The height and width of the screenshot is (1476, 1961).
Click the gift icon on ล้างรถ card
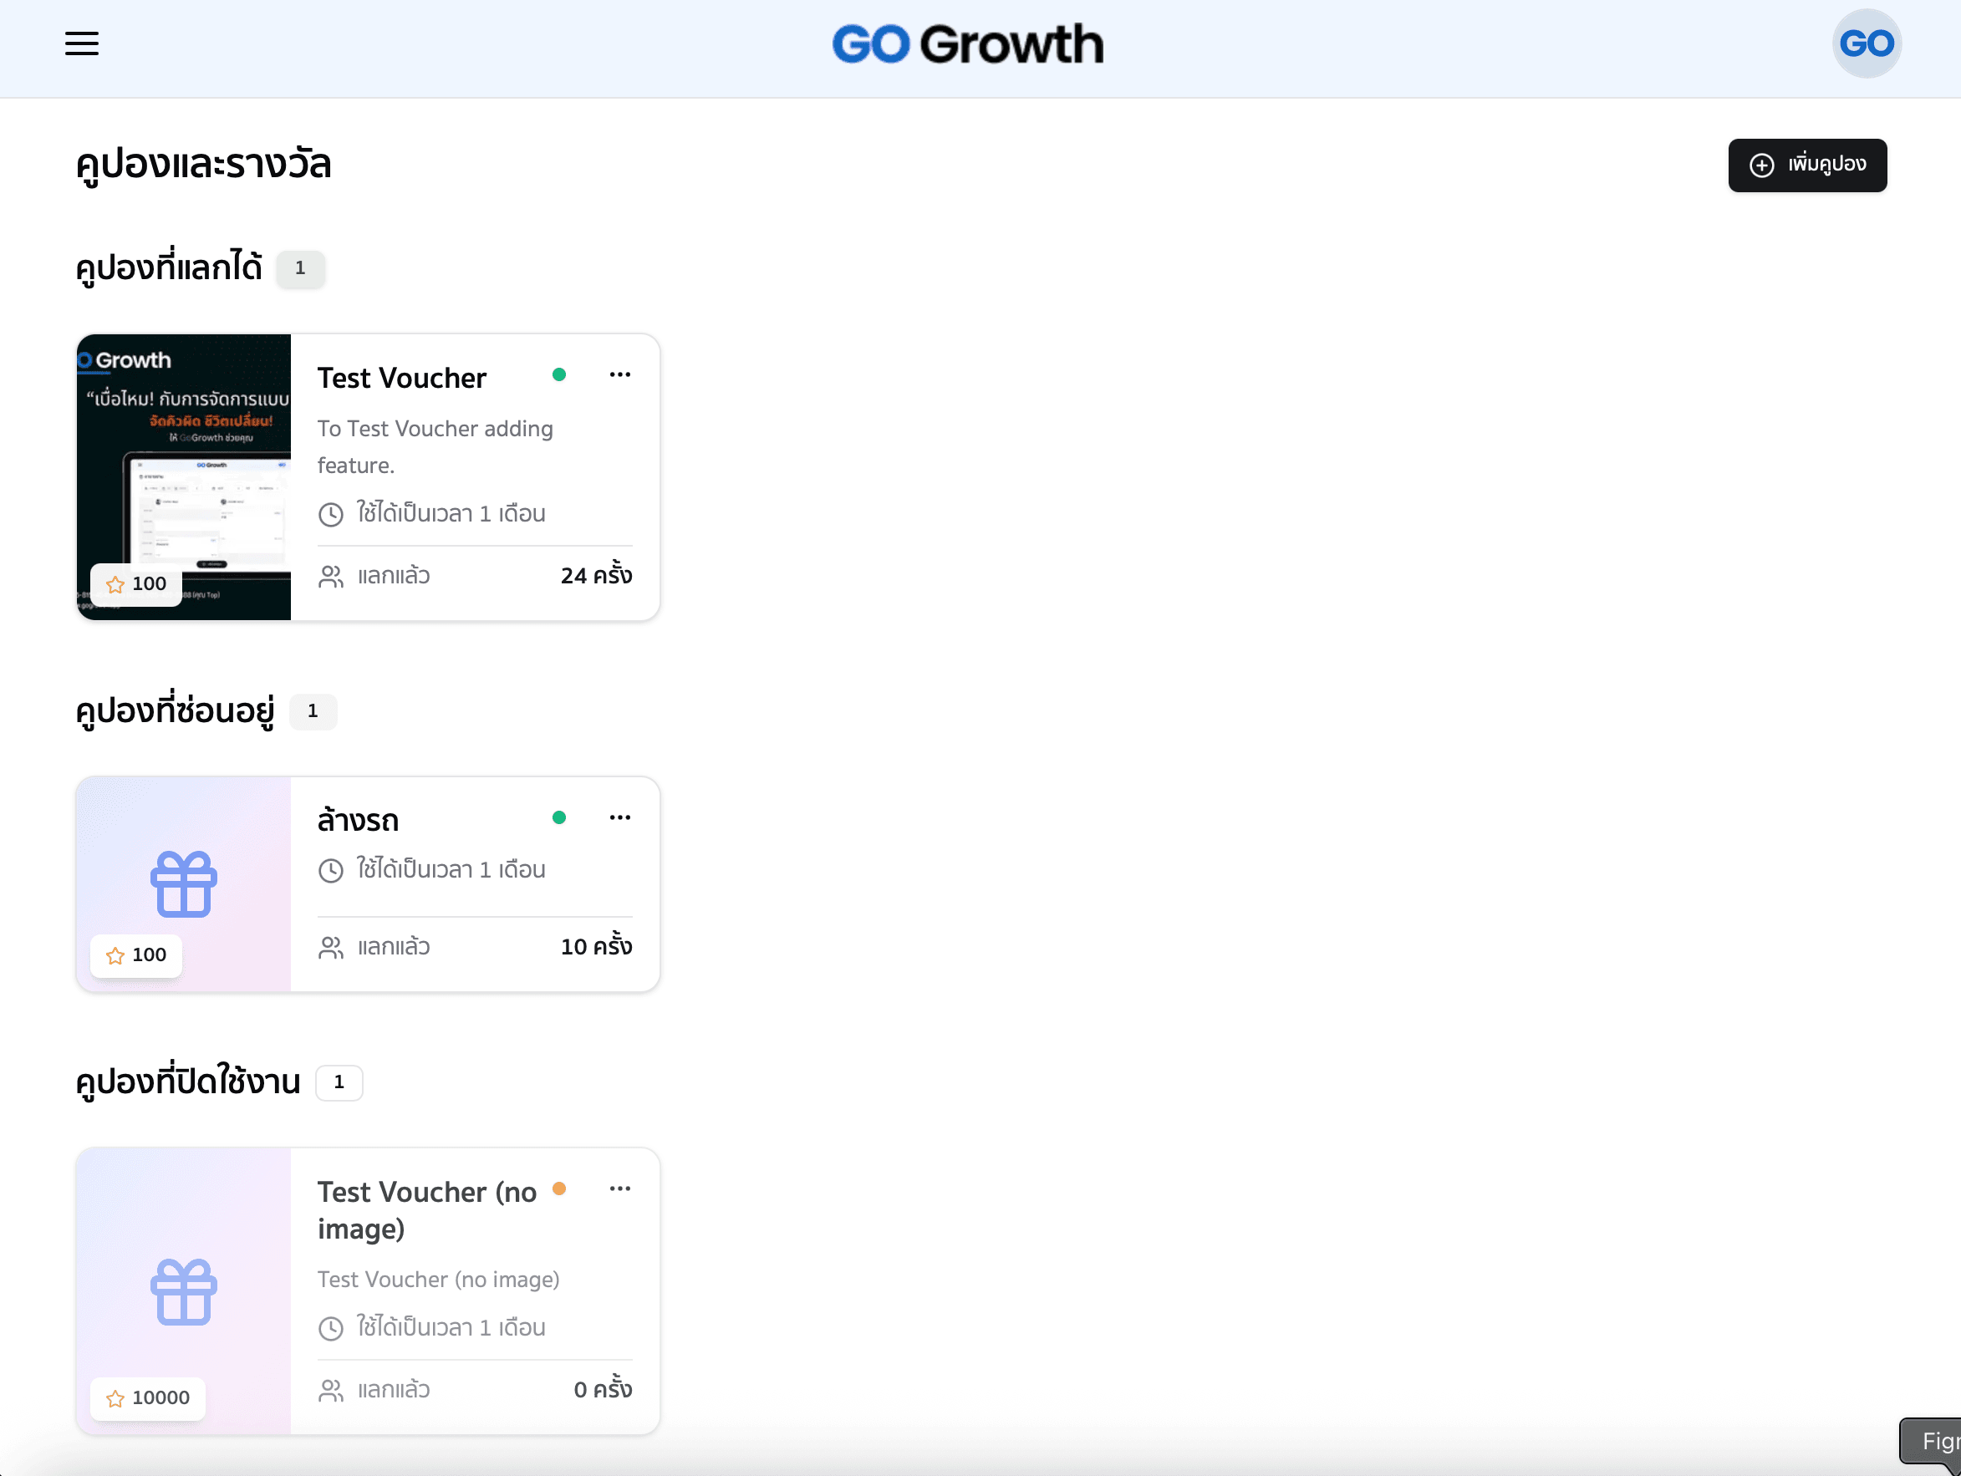pos(184,883)
